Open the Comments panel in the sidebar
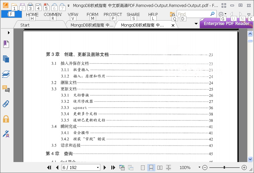 pyautogui.click(x=6, y=89)
